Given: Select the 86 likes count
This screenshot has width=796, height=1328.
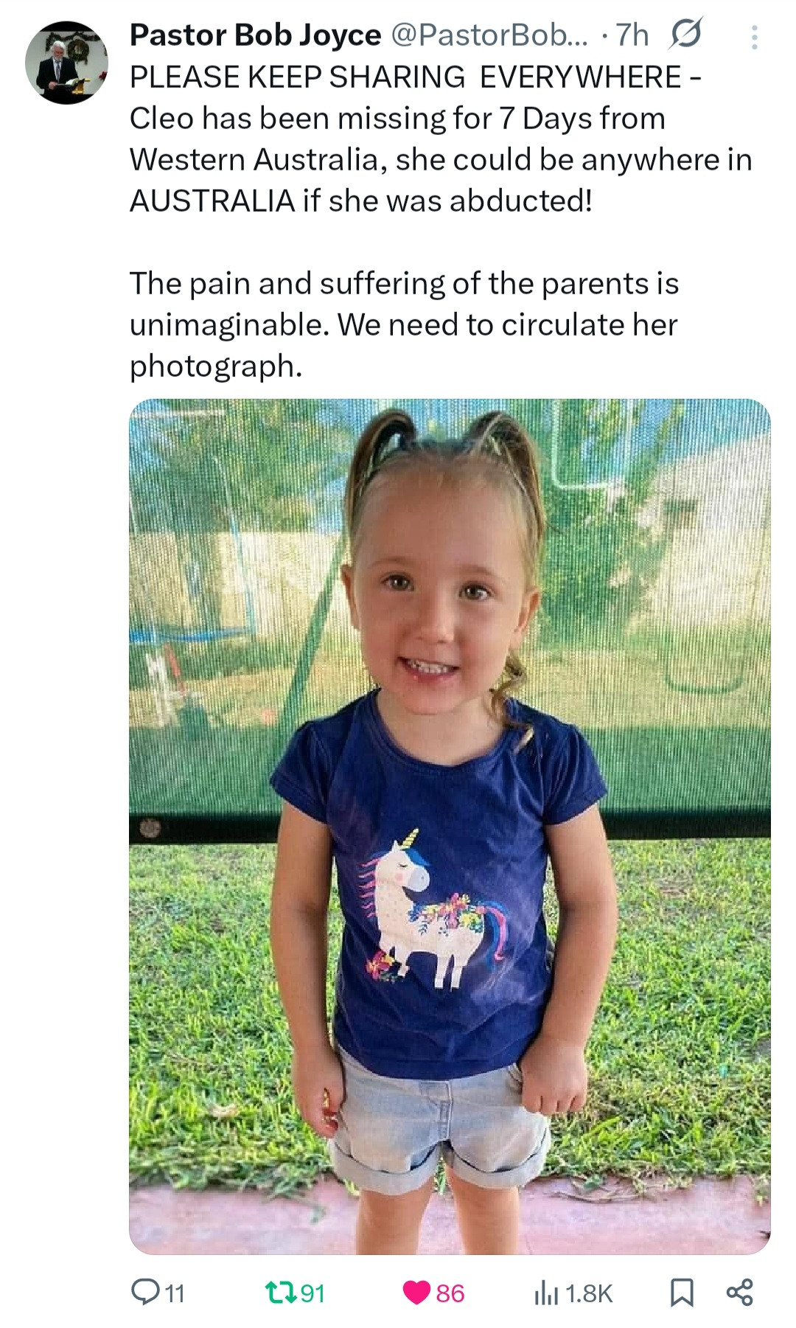Looking at the screenshot, I should 450,1293.
